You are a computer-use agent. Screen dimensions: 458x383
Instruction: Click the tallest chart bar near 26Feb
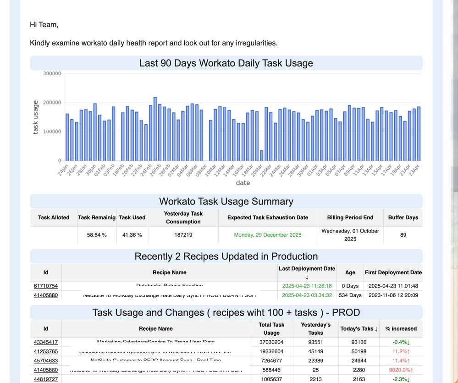[x=155, y=129]
